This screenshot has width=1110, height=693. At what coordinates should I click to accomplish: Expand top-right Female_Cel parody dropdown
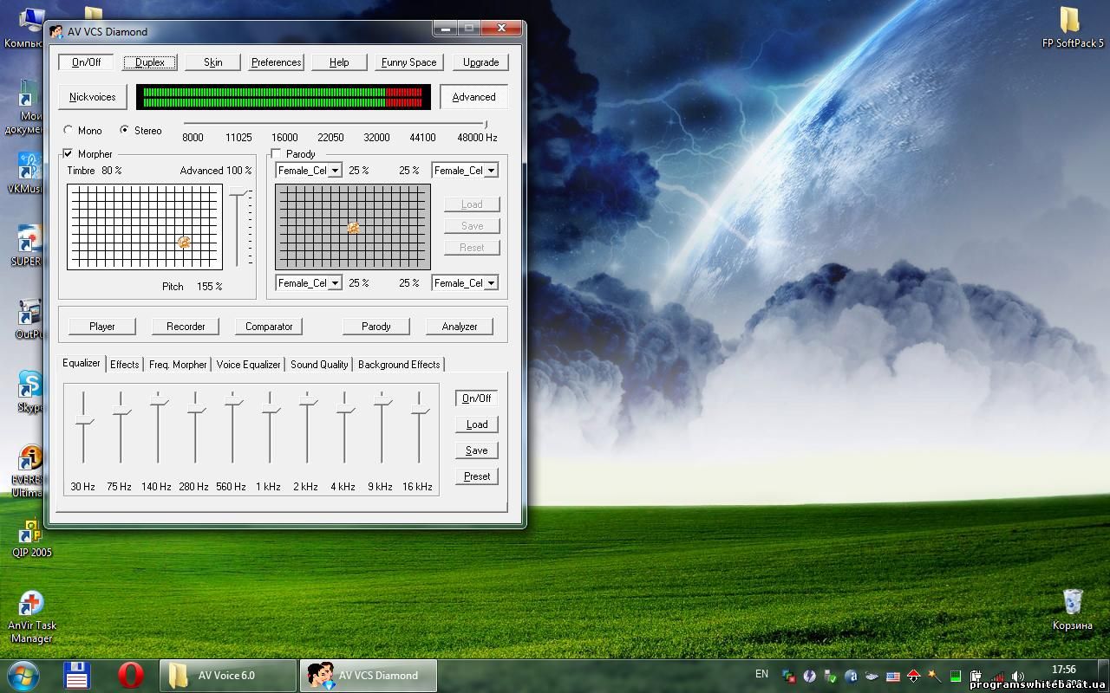tap(491, 171)
